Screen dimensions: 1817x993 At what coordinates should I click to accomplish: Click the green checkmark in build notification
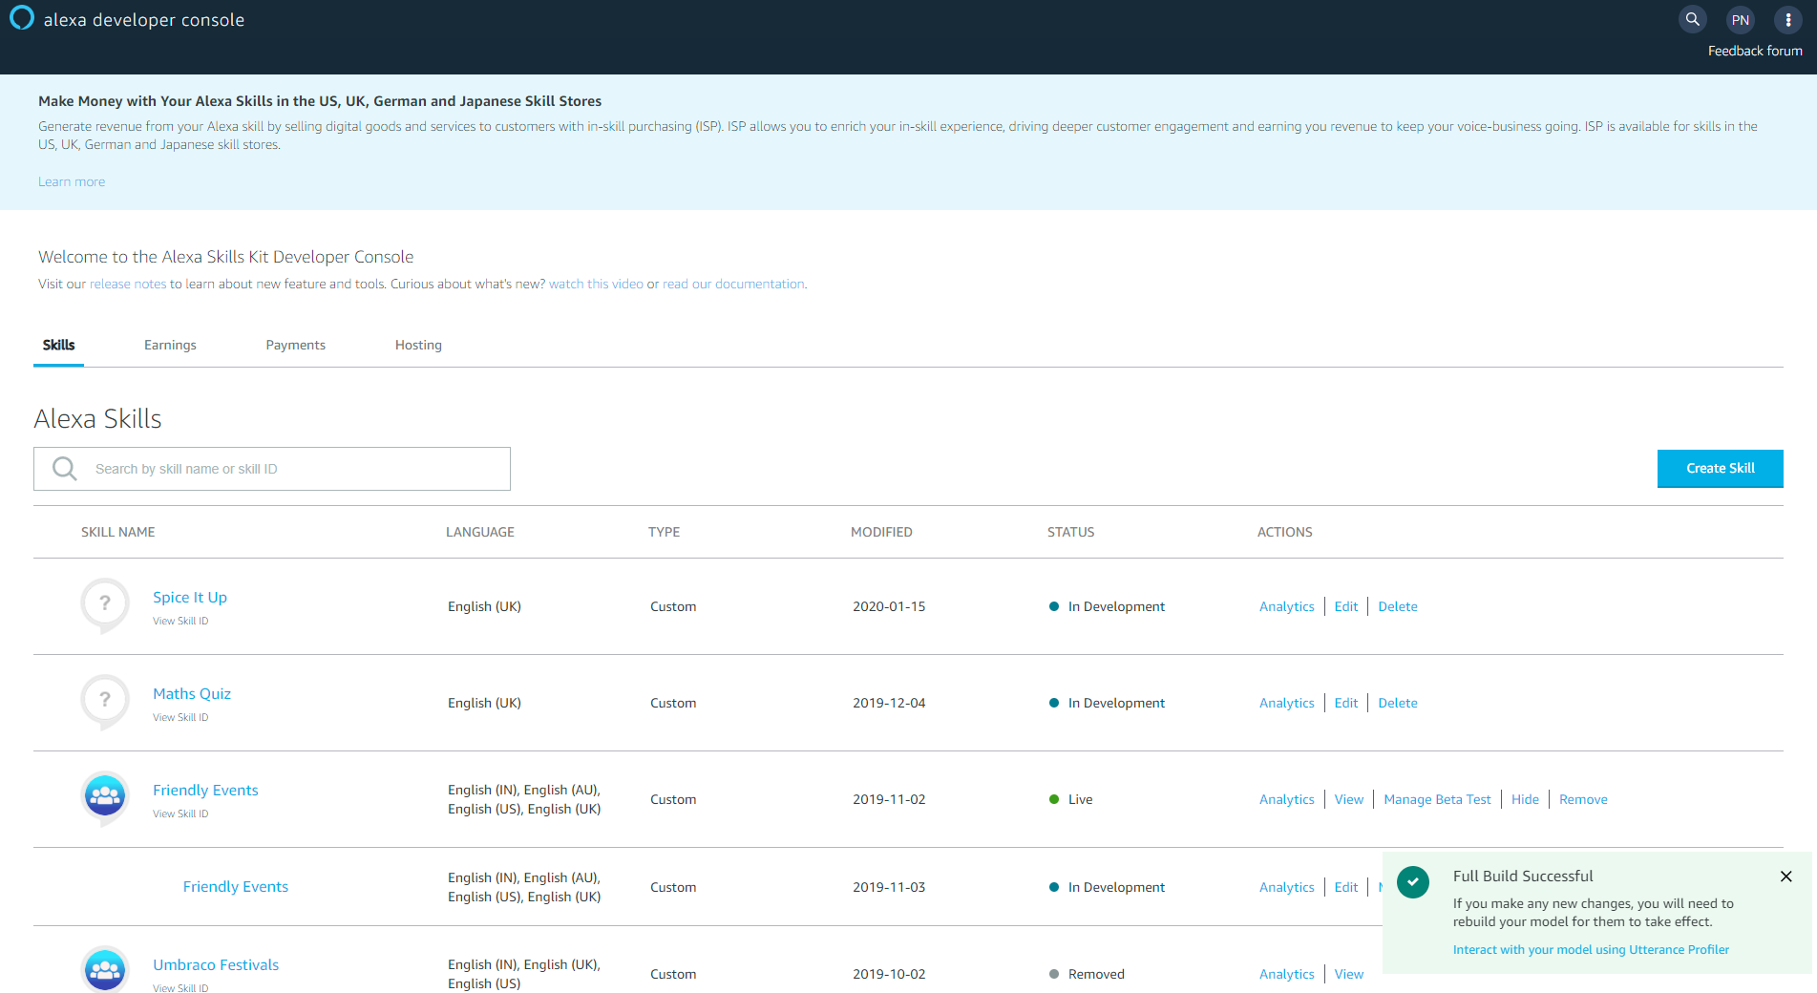(x=1413, y=882)
